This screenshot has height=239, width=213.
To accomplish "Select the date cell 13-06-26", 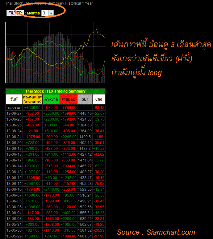I will 14,119.
